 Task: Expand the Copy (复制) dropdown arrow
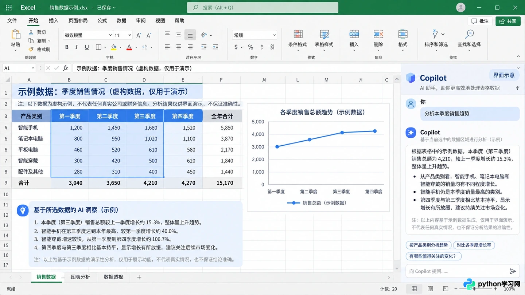(49, 41)
